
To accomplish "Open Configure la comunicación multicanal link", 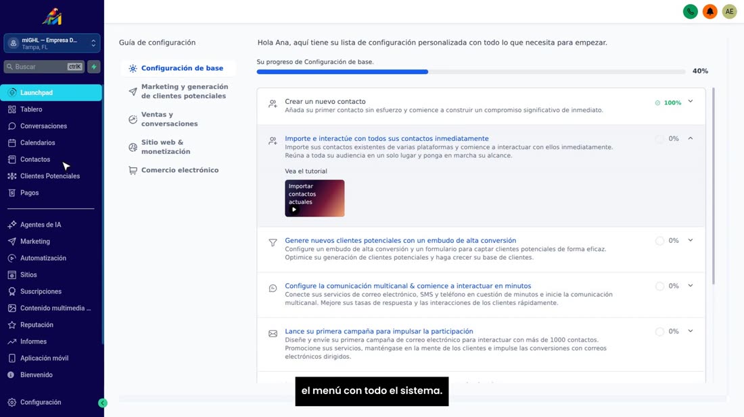I will click(408, 286).
